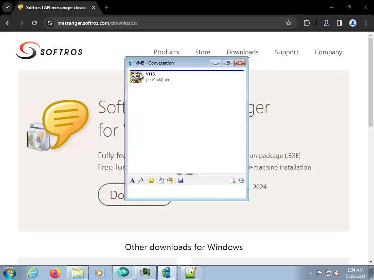The image size is (374, 280).
Task: Open Windows Explorer from taskbar
Action: pos(78,273)
